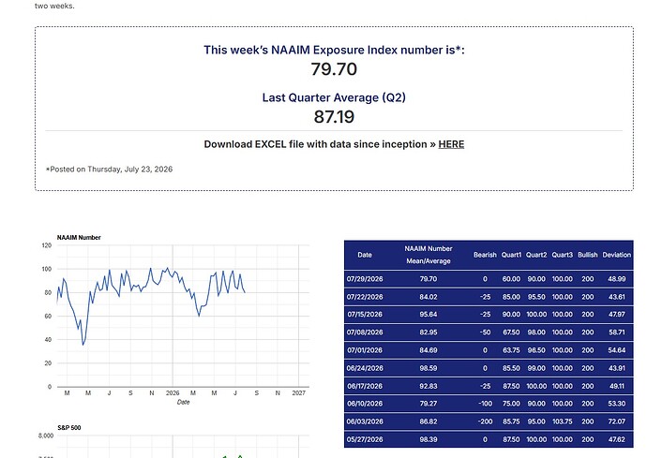Select the Deviation column header

(616, 255)
